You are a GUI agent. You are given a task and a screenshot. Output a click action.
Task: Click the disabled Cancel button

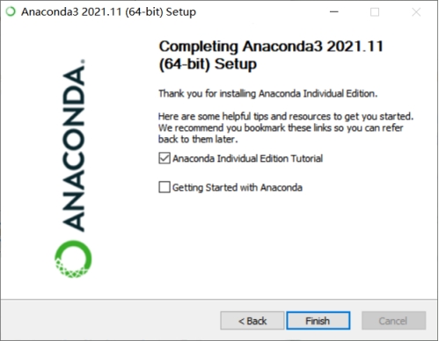(393, 321)
